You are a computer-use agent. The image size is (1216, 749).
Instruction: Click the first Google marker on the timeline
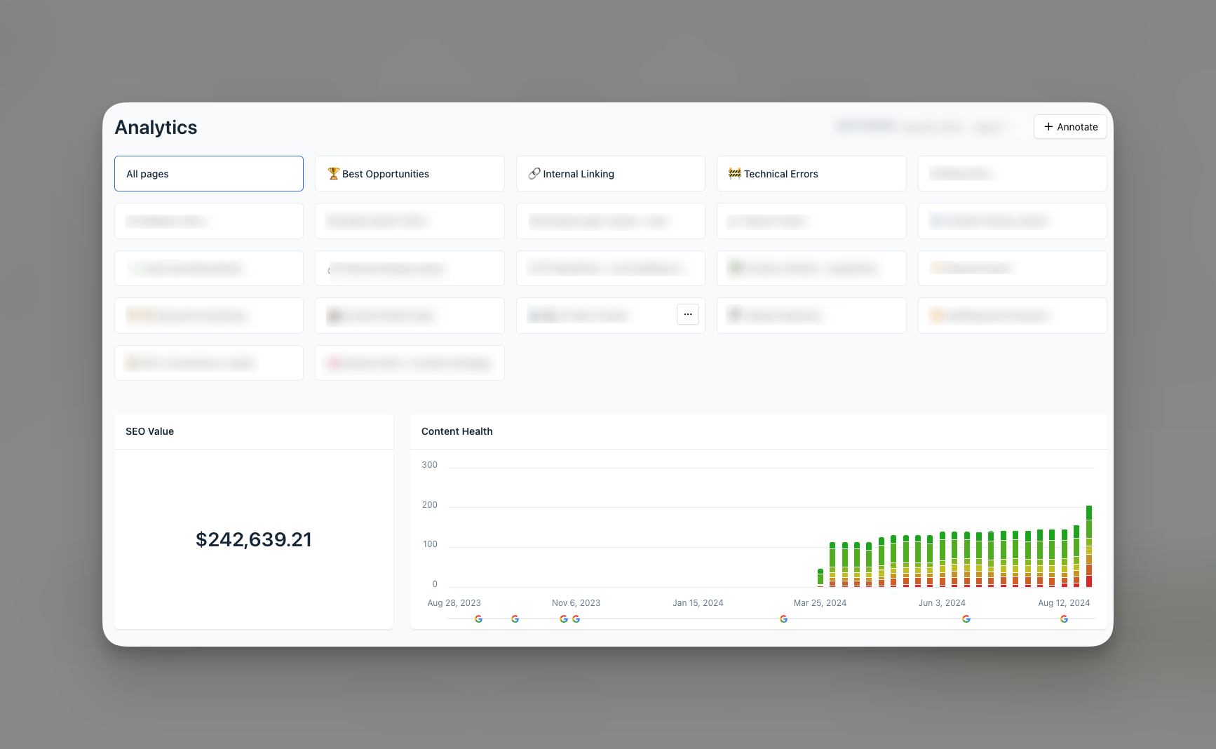click(479, 619)
